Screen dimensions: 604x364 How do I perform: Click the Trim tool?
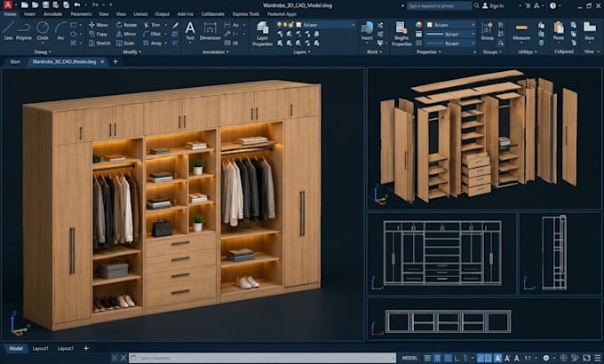pyautogui.click(x=152, y=25)
